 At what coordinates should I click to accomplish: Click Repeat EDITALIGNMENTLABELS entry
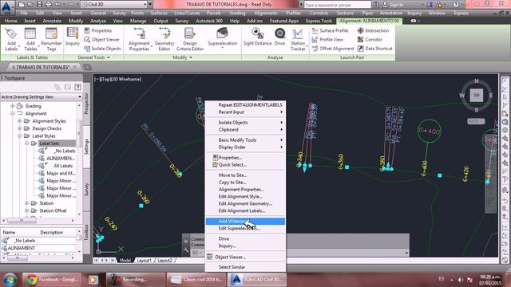coord(245,105)
